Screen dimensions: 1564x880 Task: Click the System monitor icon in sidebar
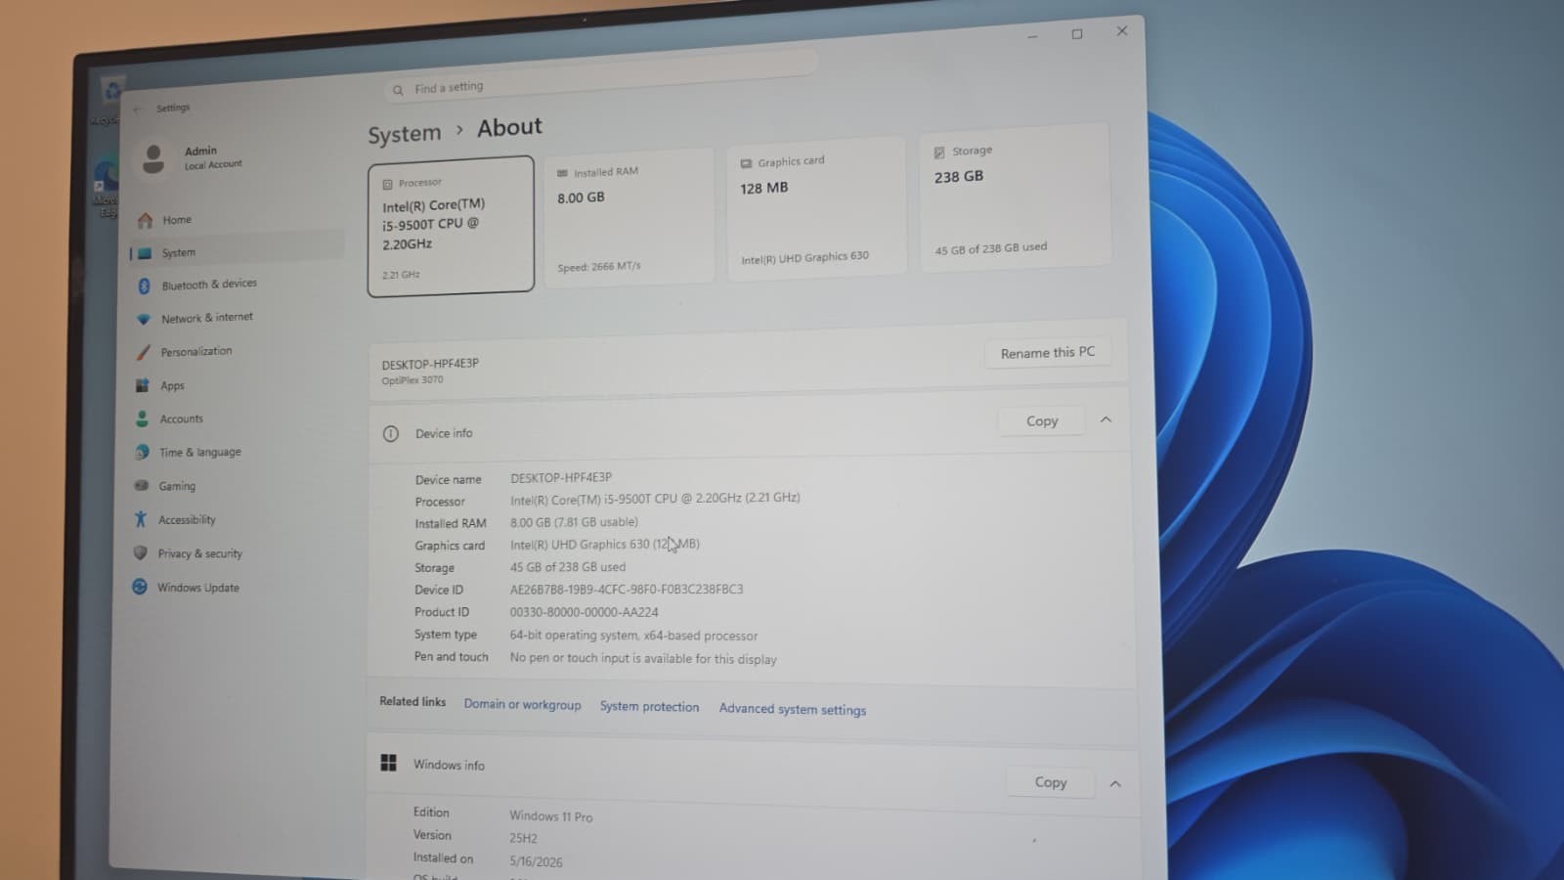(x=145, y=253)
